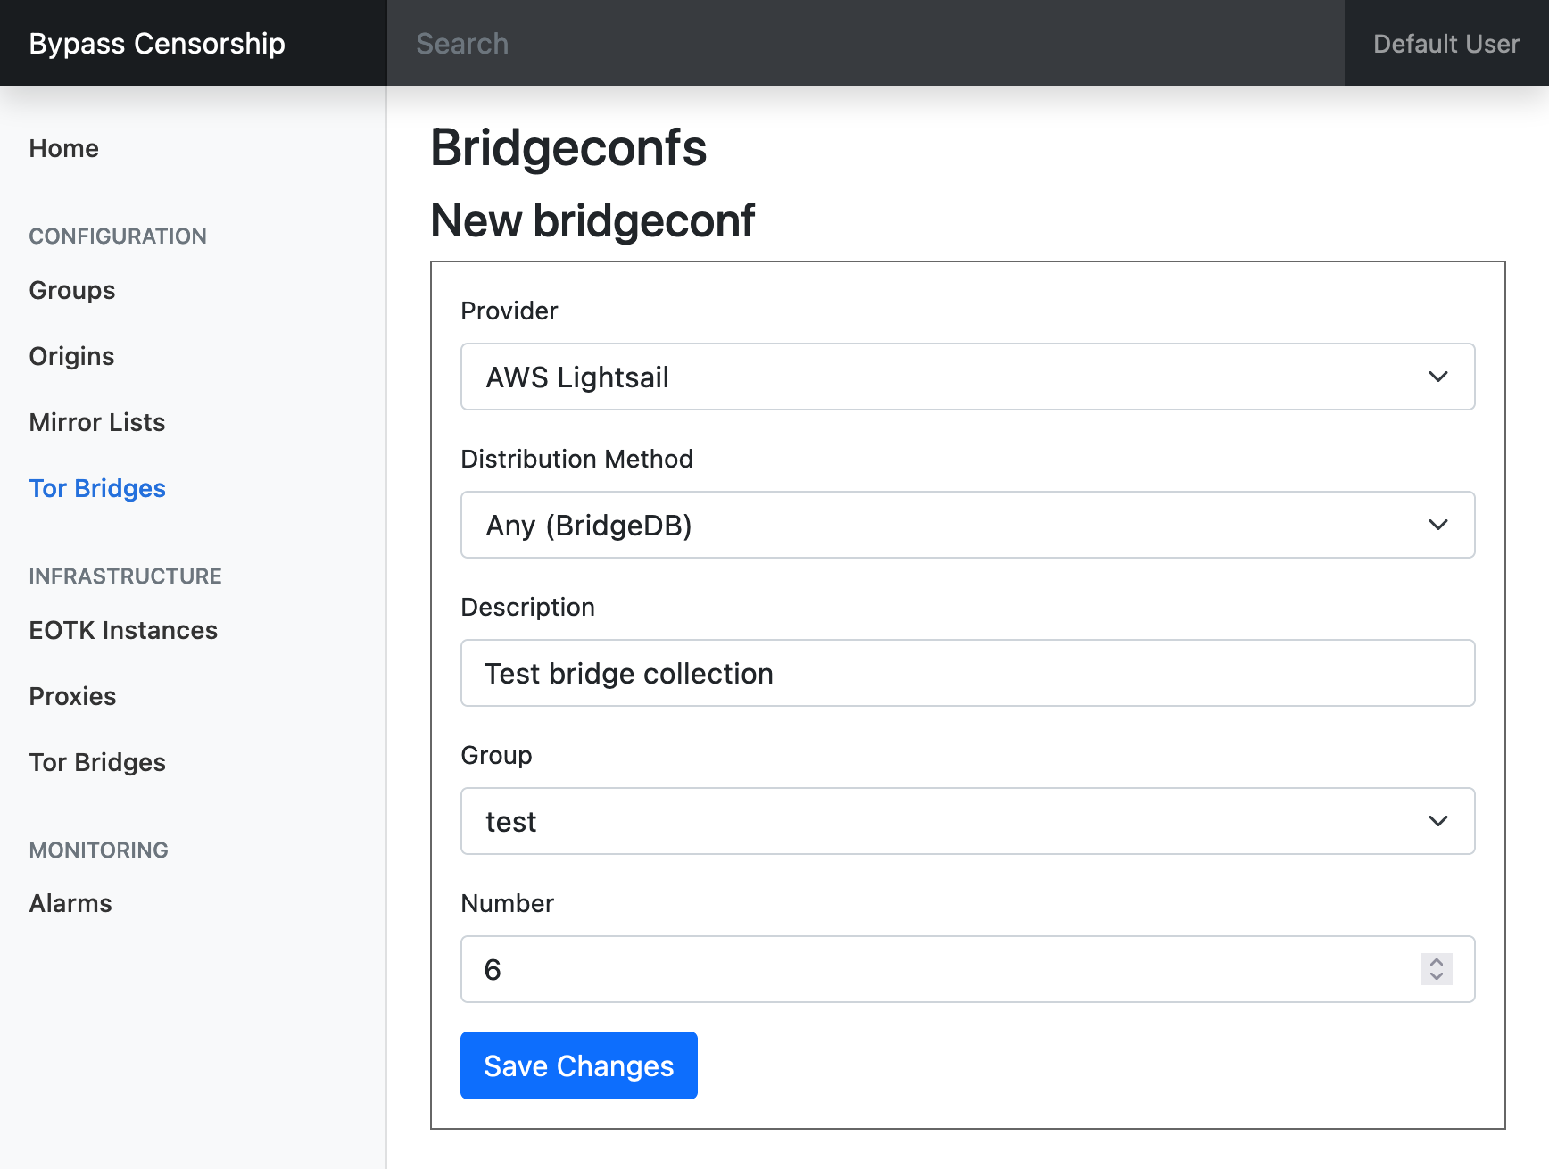Expand the Distribution Method dropdown
The image size is (1549, 1169).
pos(967,525)
